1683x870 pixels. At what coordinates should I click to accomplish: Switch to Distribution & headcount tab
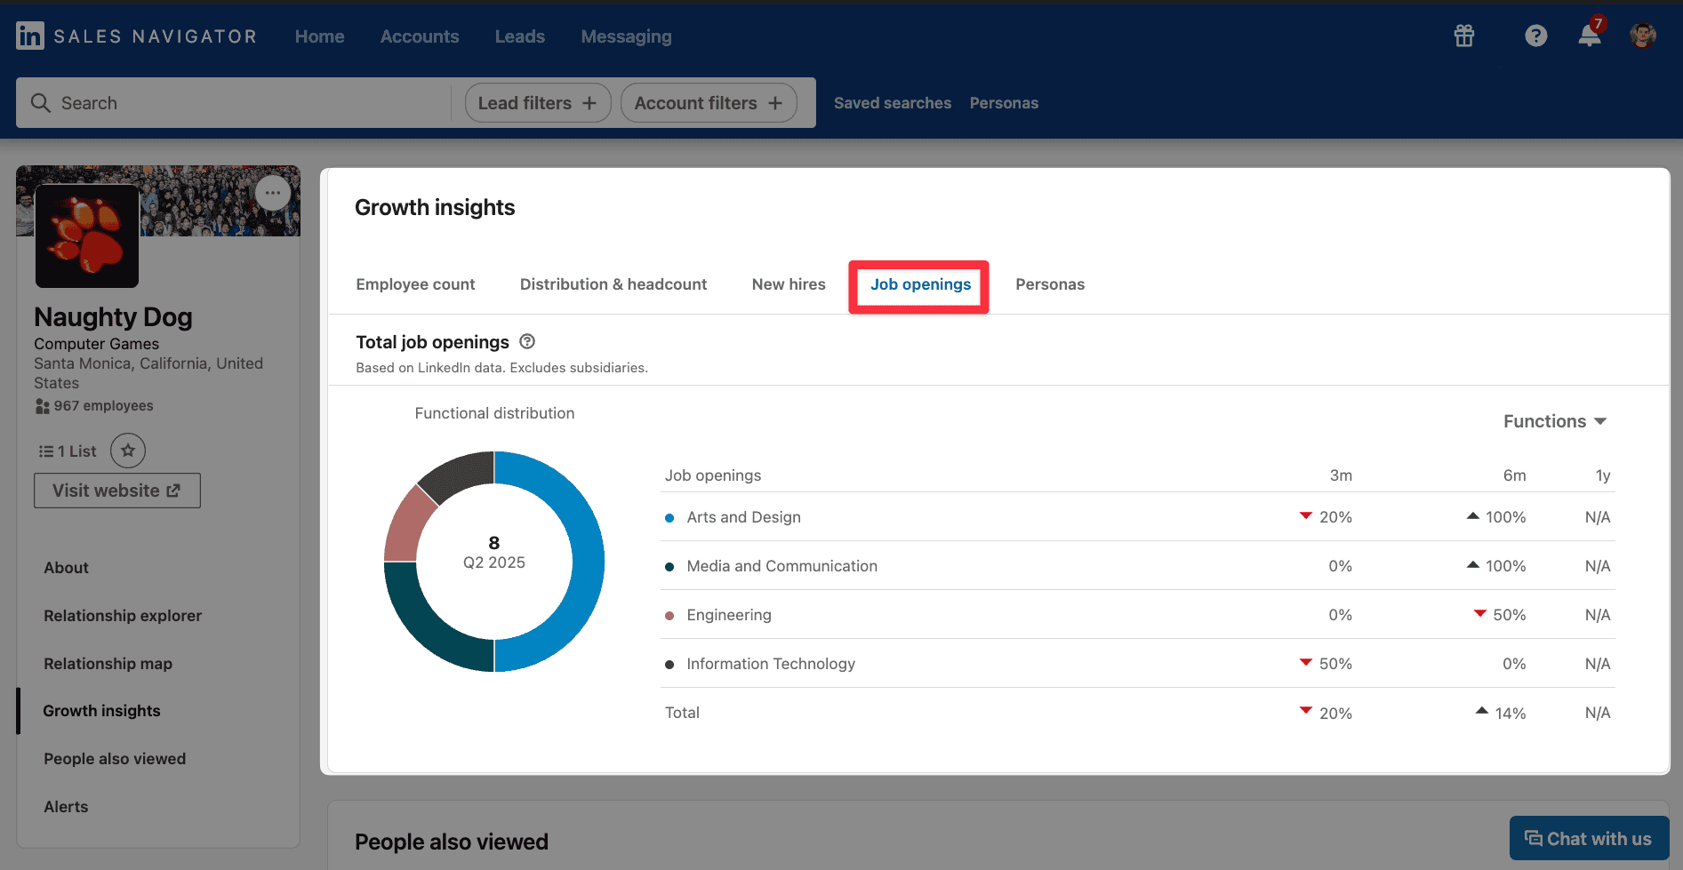coord(613,284)
